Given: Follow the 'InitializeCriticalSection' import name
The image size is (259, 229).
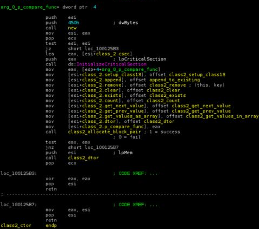Looking at the screenshot, I should [111, 64].
